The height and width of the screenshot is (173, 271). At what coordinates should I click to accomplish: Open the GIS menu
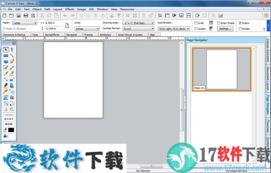[x=91, y=9]
